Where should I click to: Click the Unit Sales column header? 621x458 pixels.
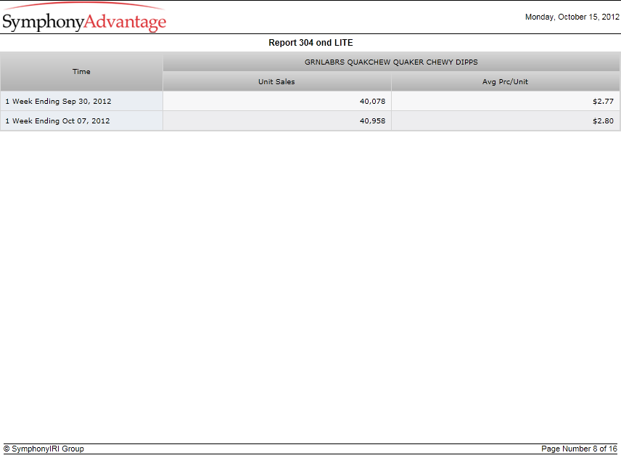click(277, 81)
